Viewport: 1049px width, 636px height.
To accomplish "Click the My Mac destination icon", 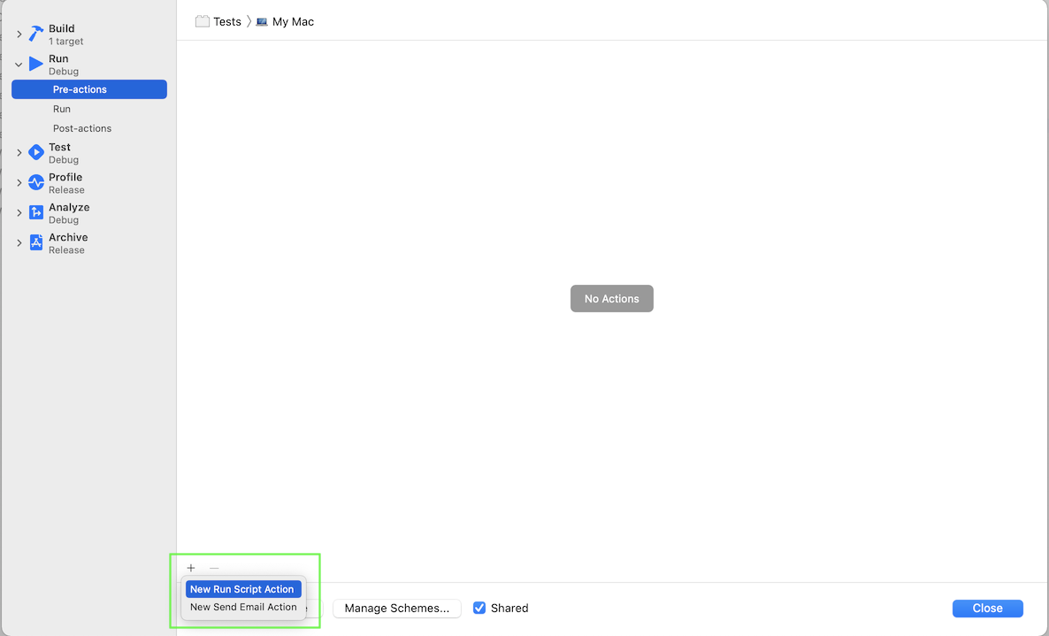I will tap(262, 22).
